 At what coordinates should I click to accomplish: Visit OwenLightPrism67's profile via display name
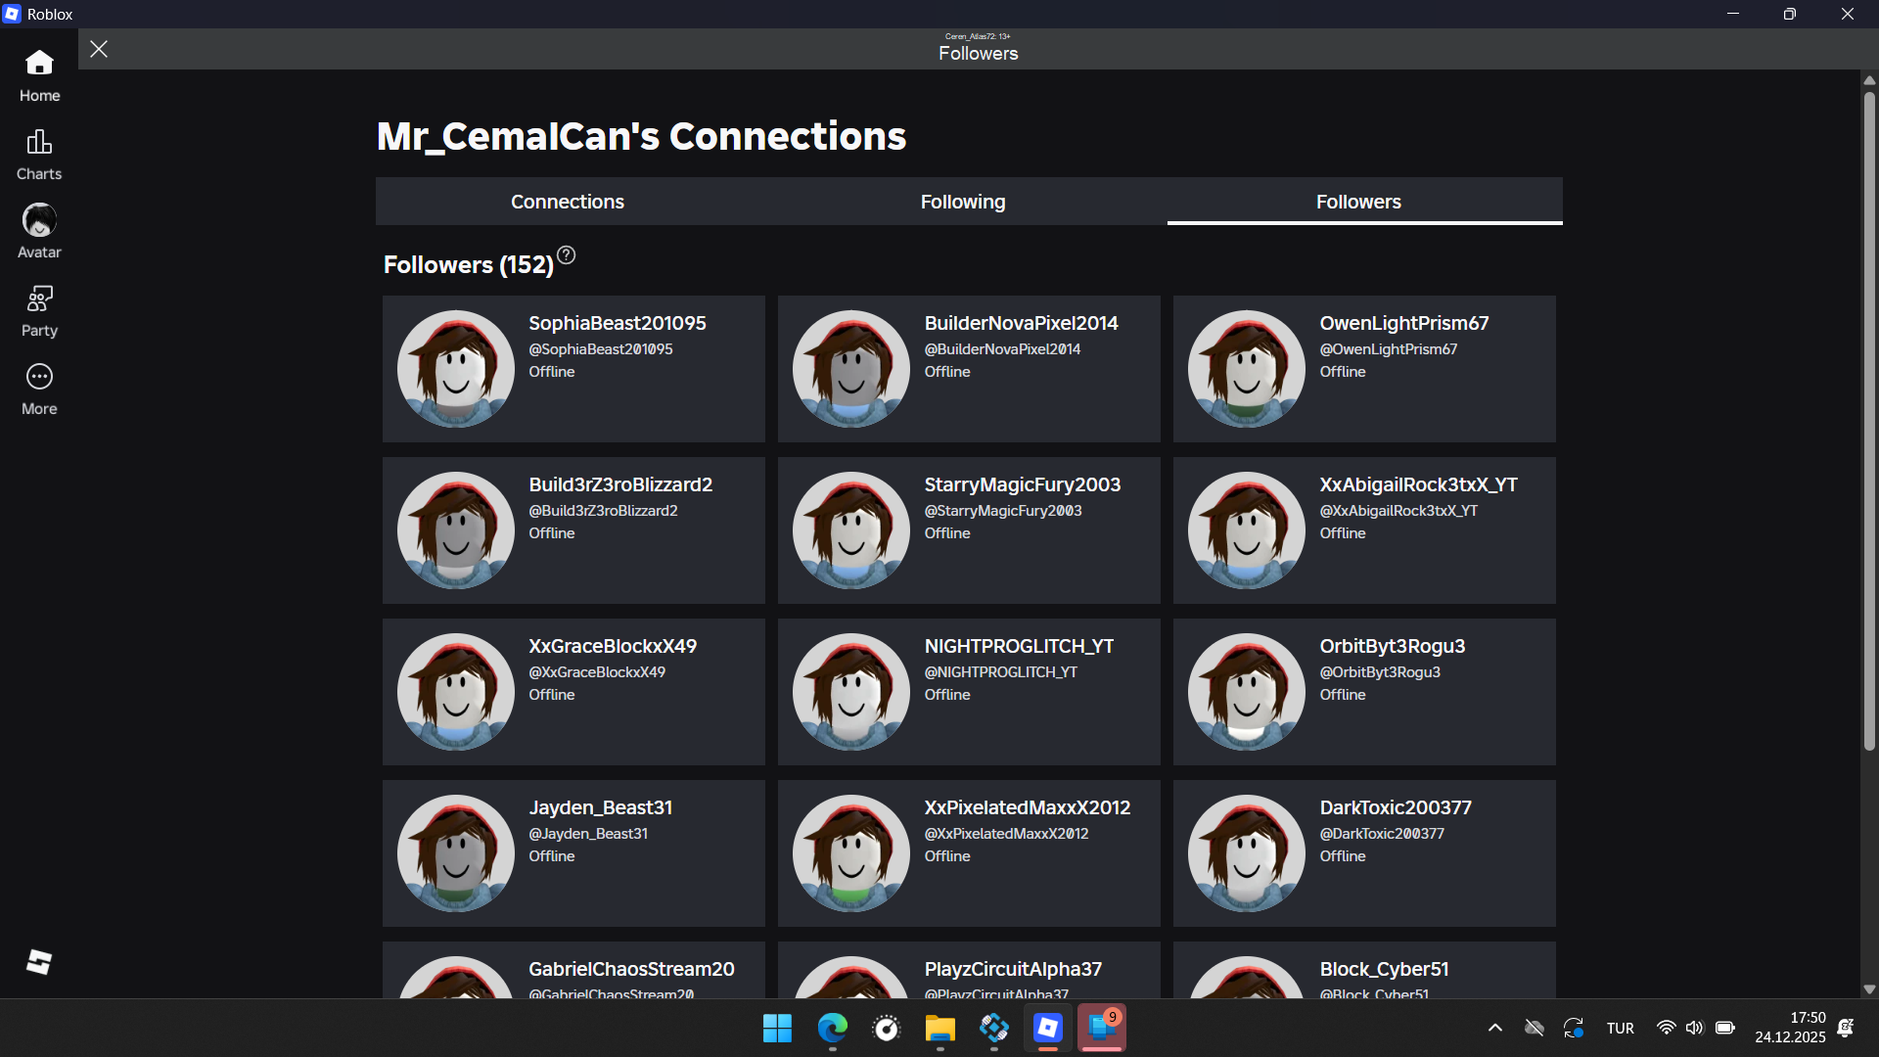click(x=1404, y=323)
